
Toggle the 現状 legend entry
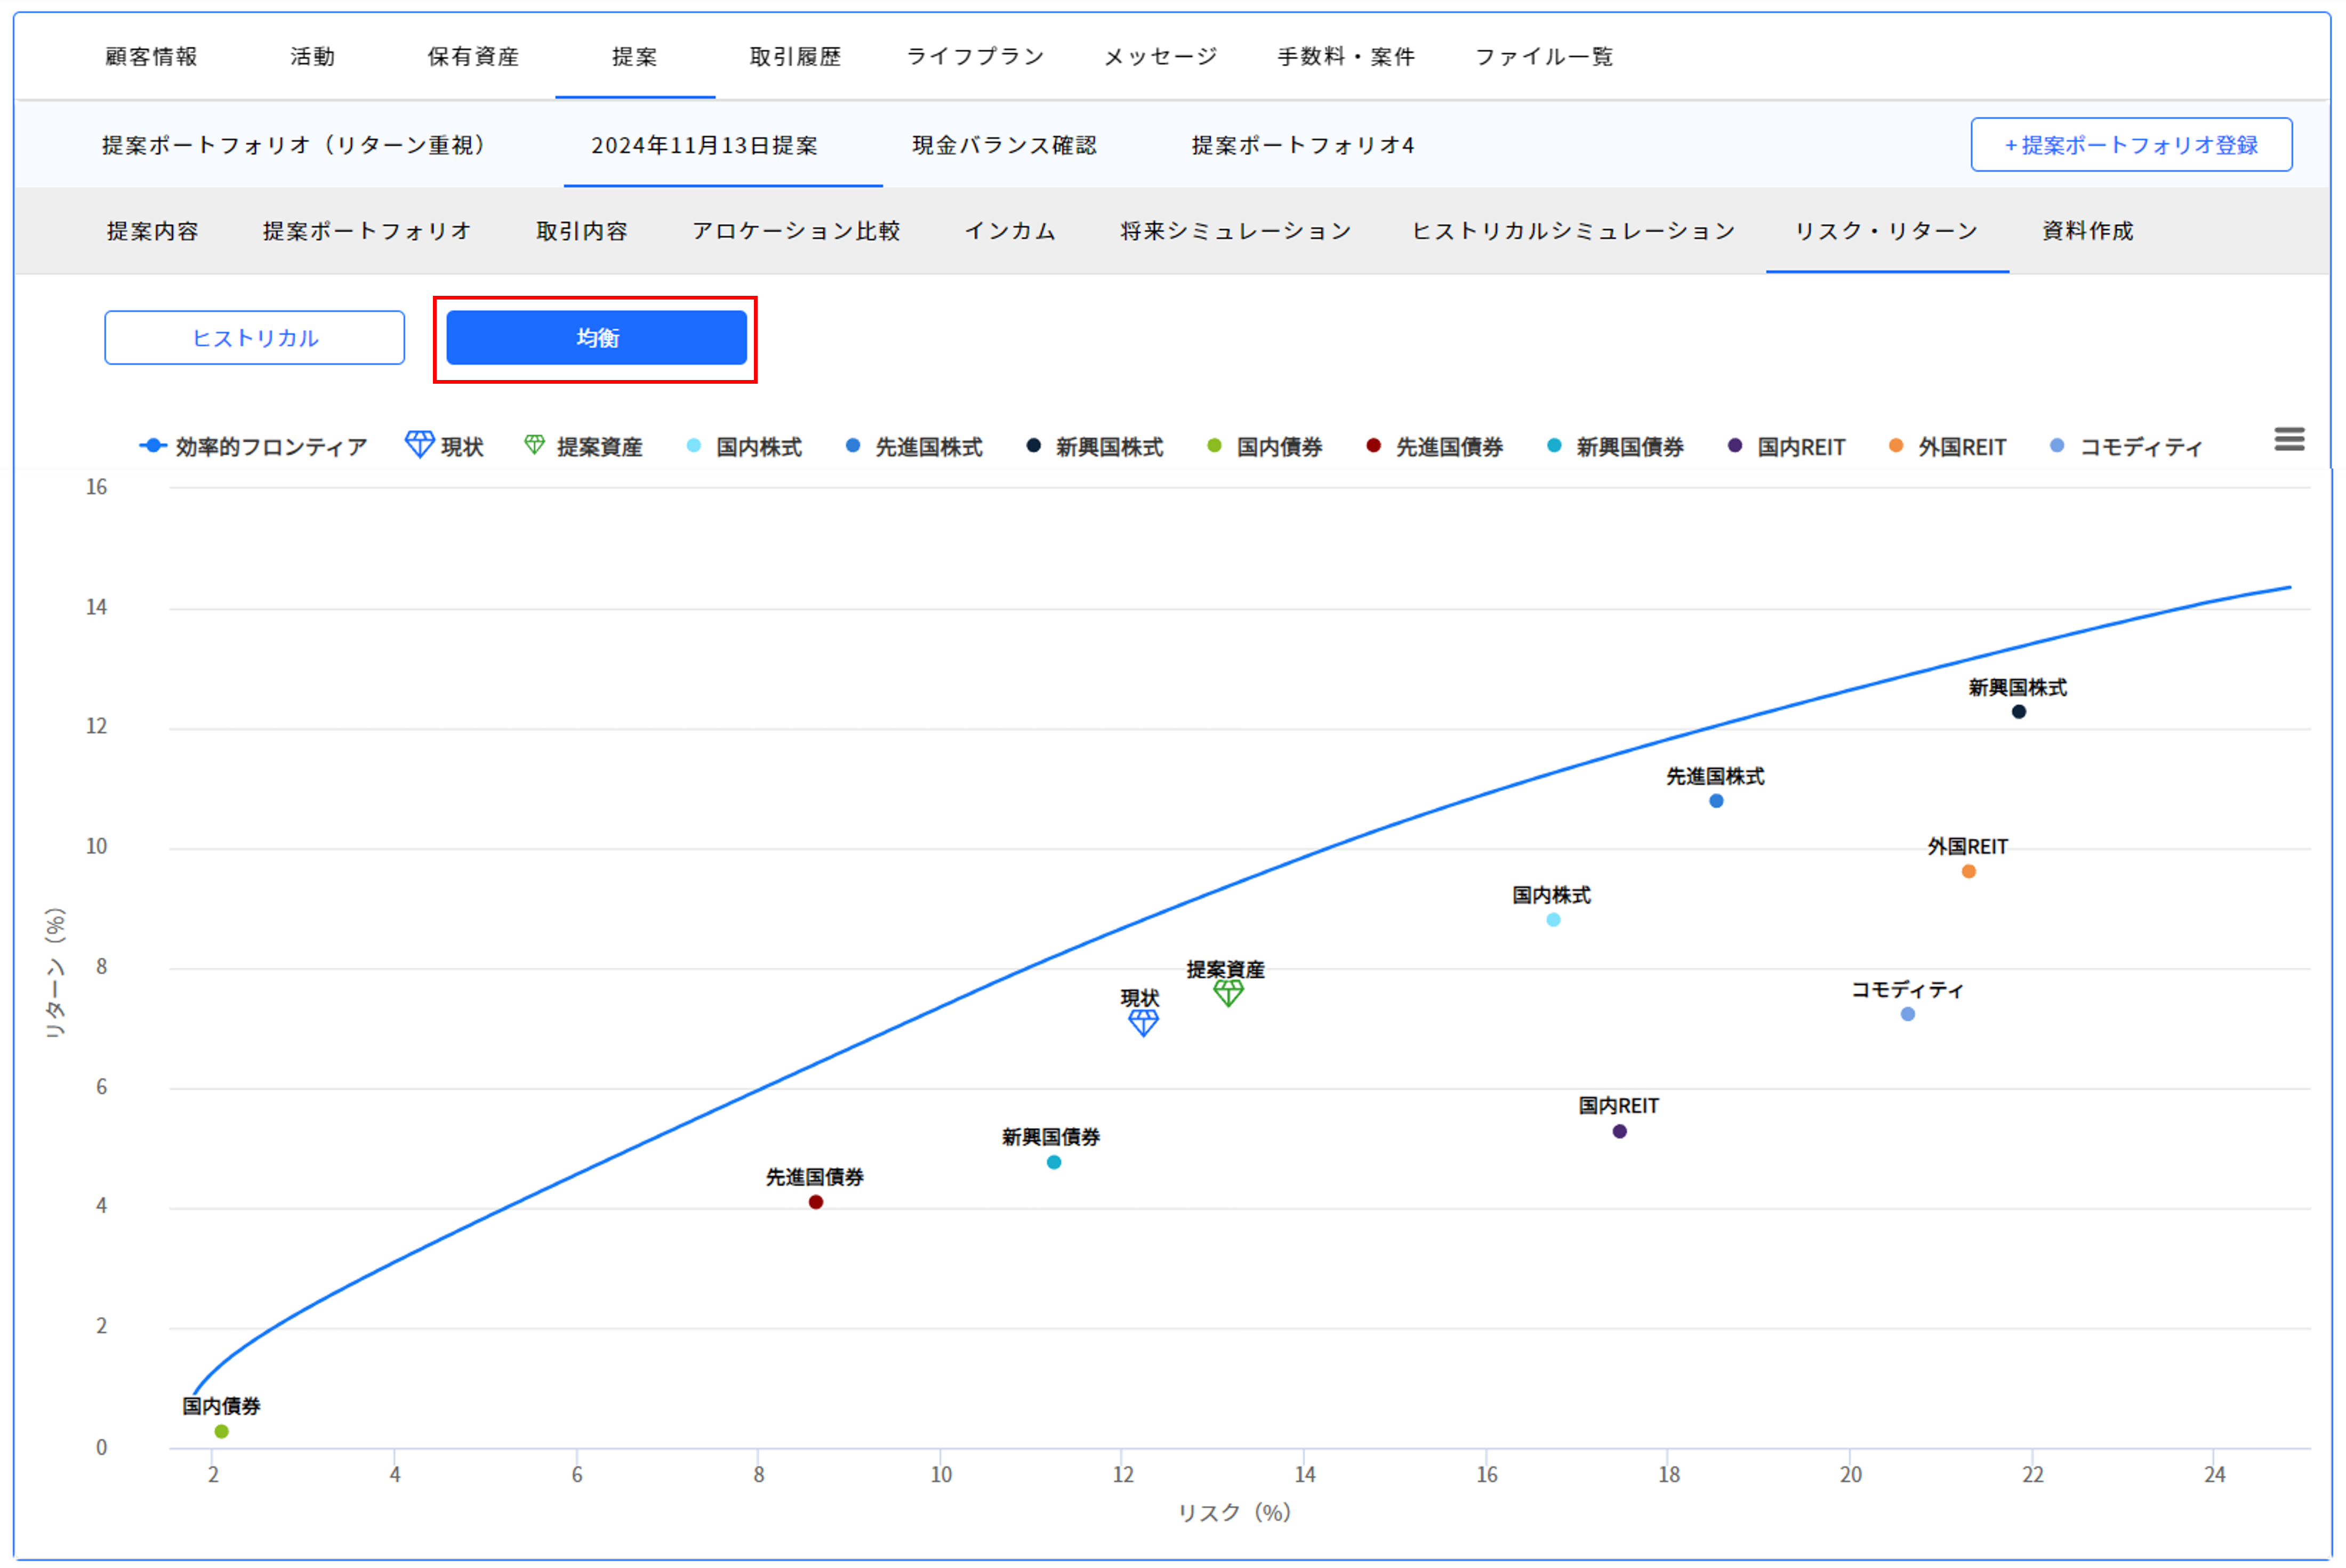click(x=461, y=447)
